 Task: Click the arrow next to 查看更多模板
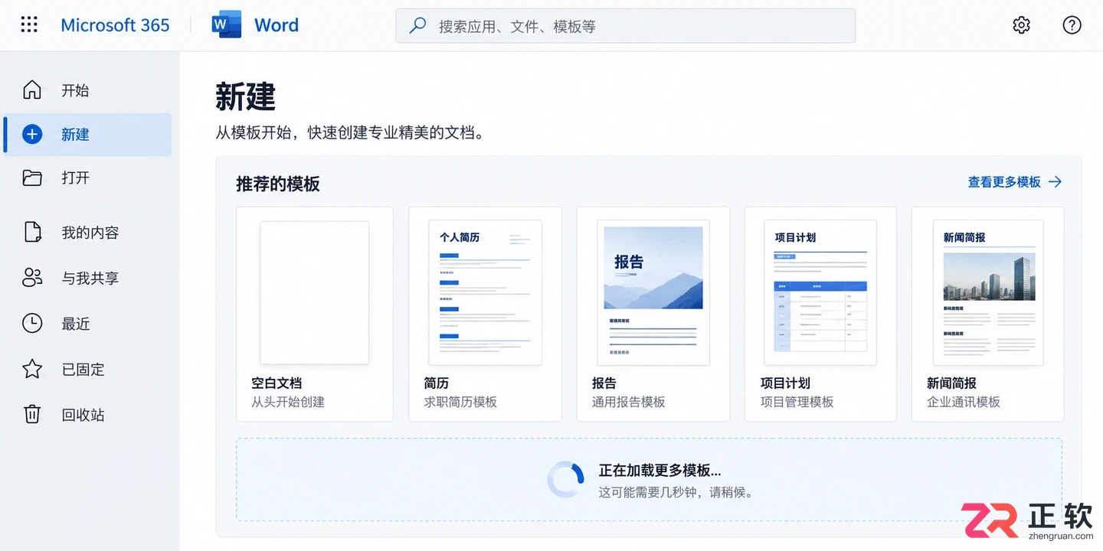pos(1055,181)
